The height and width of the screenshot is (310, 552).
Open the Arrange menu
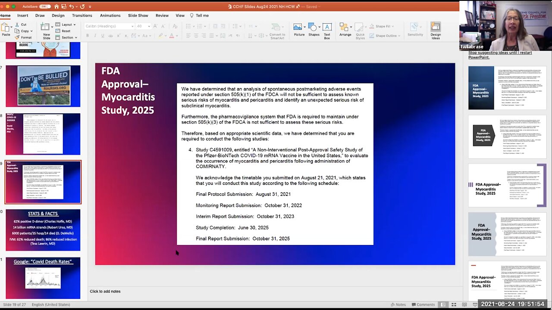click(345, 30)
